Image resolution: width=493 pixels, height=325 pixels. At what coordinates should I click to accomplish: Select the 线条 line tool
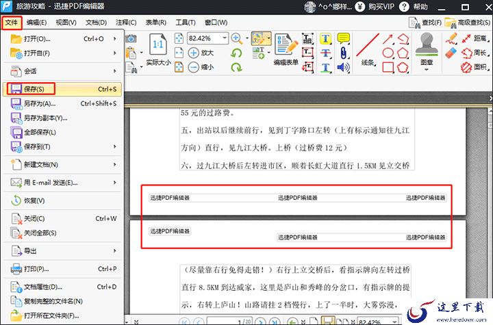(x=368, y=50)
